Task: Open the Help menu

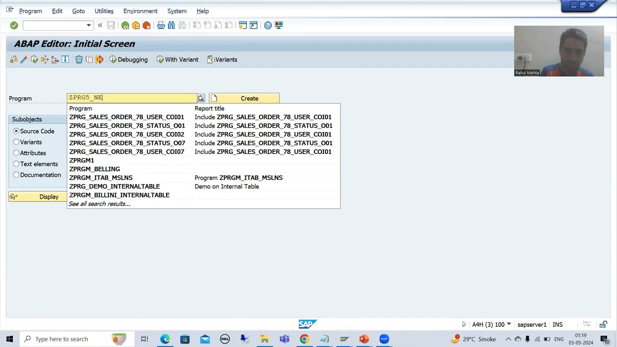Action: (202, 11)
